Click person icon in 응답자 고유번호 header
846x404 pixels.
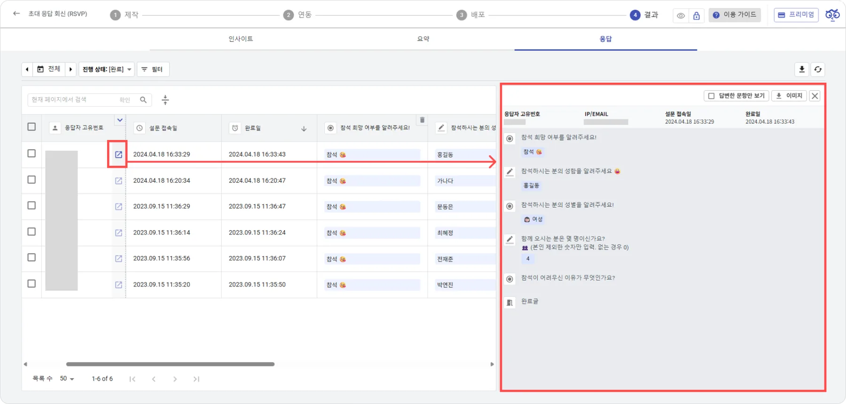pyautogui.click(x=55, y=128)
